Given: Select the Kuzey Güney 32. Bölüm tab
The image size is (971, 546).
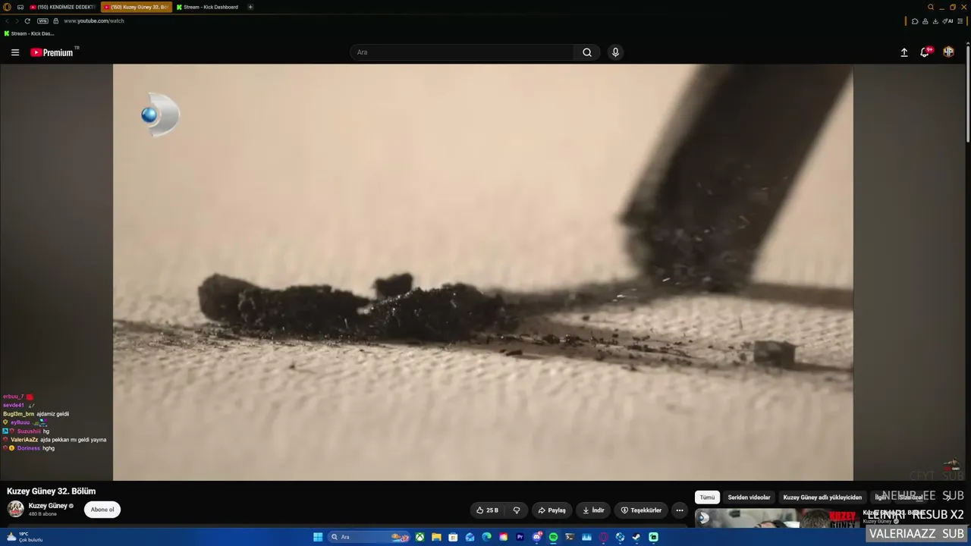Looking at the screenshot, I should coord(137,7).
